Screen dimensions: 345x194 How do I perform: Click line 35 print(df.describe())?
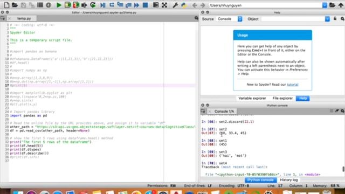(29, 153)
